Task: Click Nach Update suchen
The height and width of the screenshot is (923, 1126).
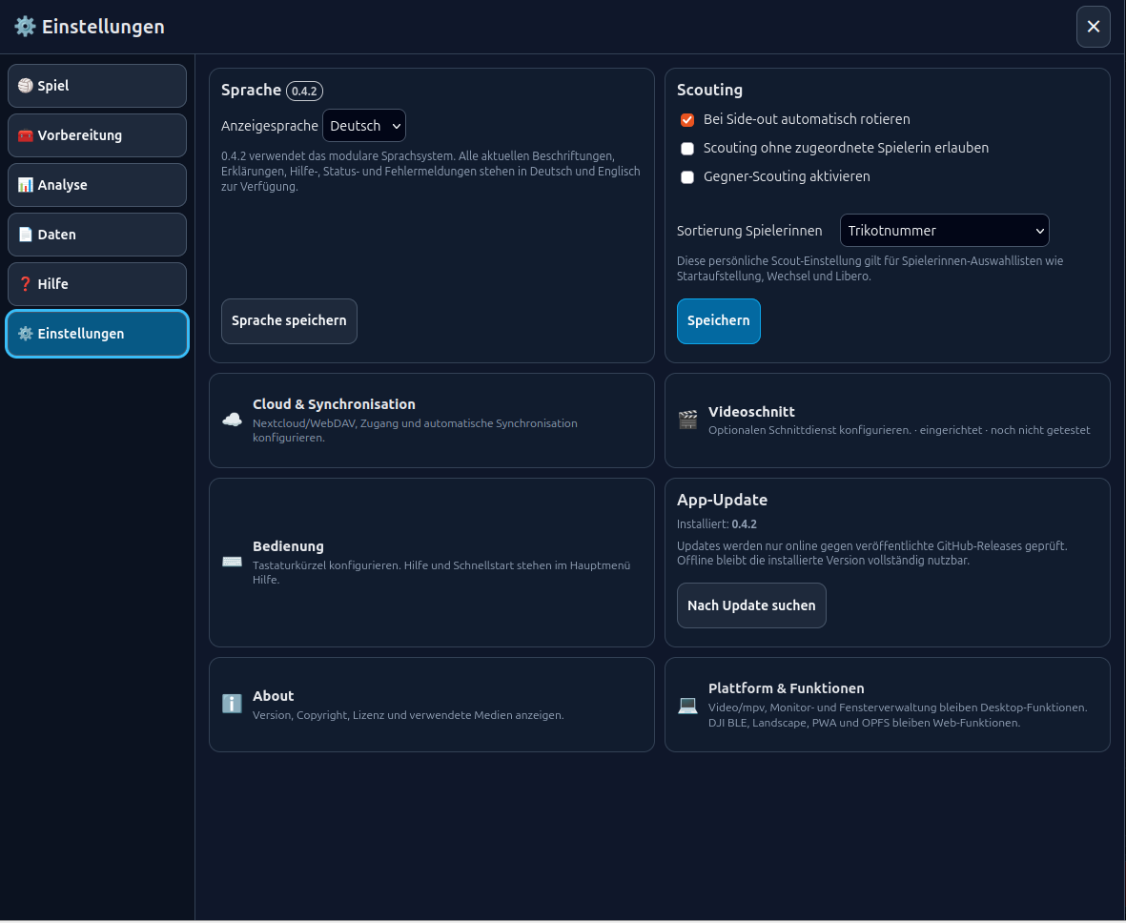Action: click(751, 605)
